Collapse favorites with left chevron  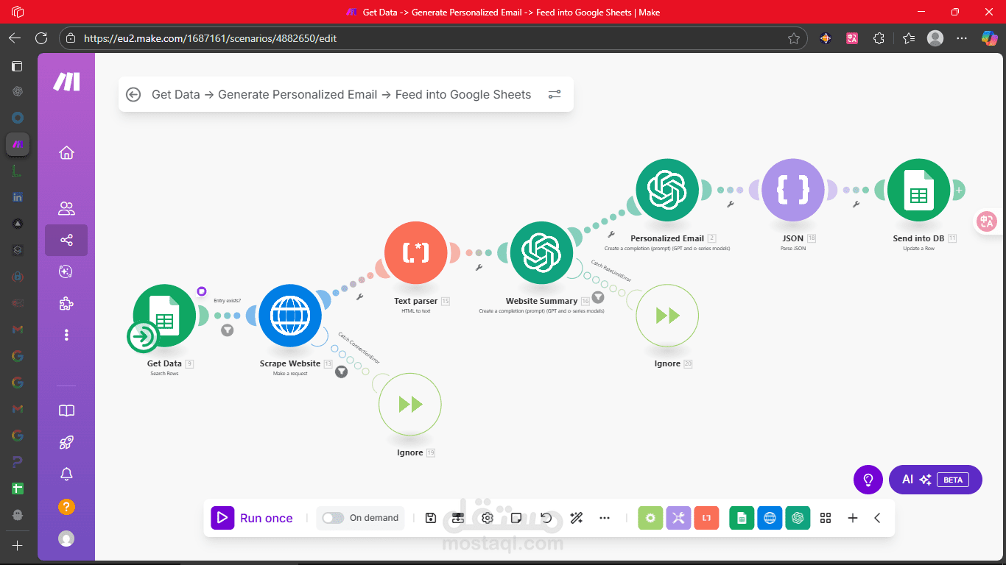tap(877, 518)
